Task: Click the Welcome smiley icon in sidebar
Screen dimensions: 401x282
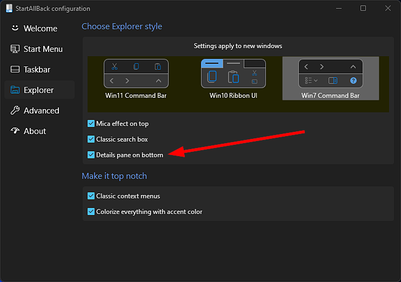Action: coord(15,28)
